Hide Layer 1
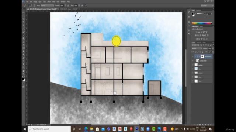The height and width of the screenshot is (132, 236). pos(192,77)
